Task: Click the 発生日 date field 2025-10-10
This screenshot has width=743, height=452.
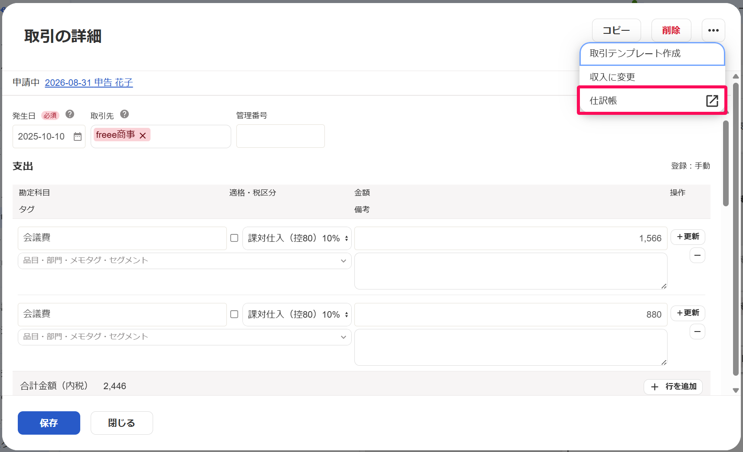Action: click(49, 137)
